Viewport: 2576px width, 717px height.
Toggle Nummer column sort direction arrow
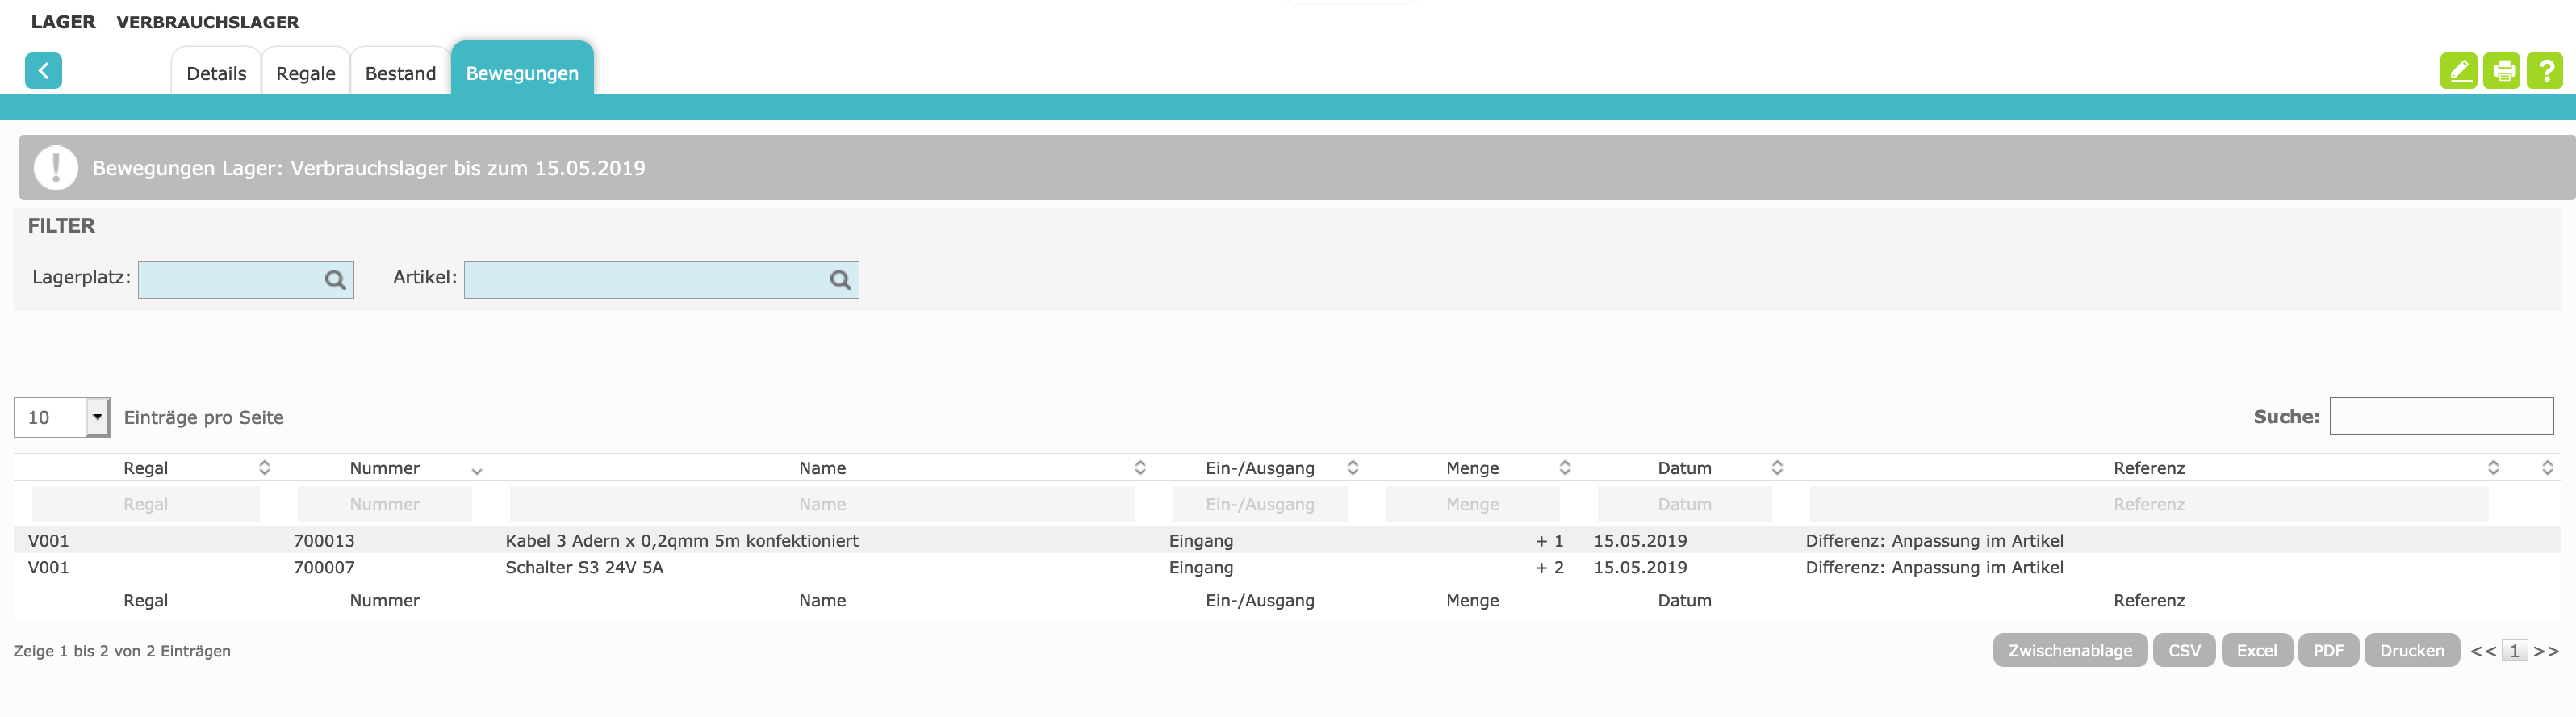(x=476, y=470)
